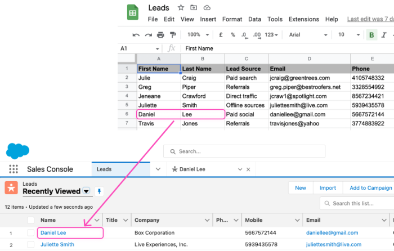Click the Salesforce global Search box
394x251 pixels.
point(244,151)
